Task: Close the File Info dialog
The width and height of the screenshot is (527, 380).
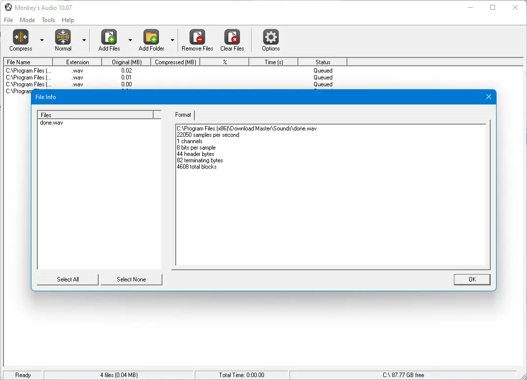Action: click(x=489, y=97)
